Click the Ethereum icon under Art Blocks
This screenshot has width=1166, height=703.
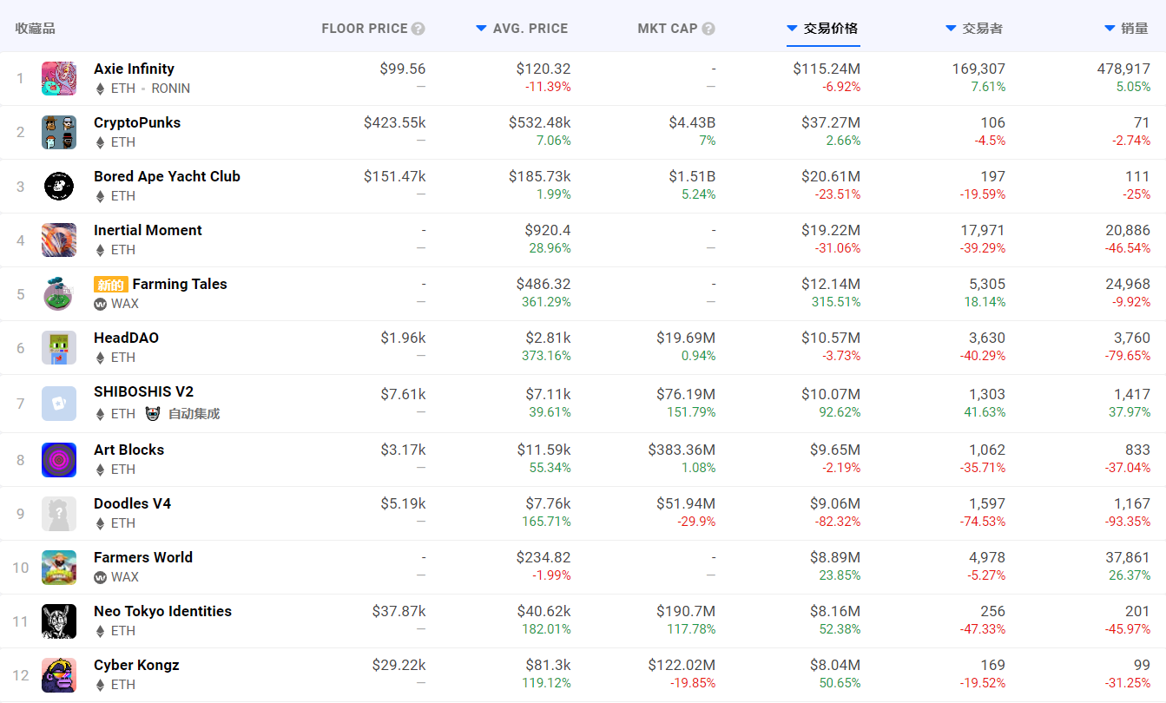(100, 470)
